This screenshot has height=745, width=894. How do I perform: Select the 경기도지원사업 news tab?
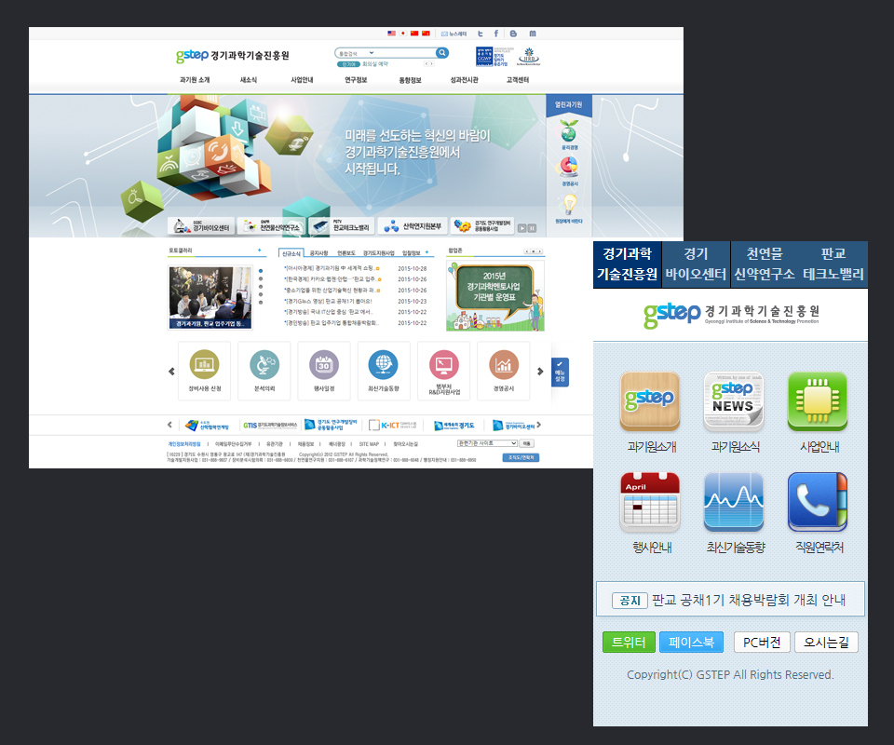click(379, 253)
